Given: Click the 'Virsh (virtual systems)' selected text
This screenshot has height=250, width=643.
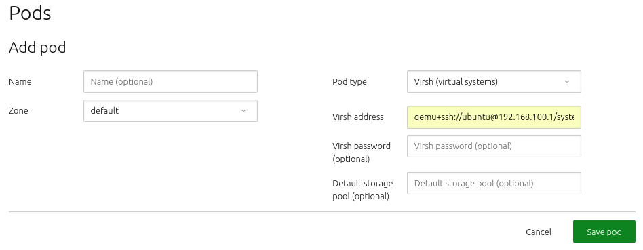Looking at the screenshot, I should point(456,81).
